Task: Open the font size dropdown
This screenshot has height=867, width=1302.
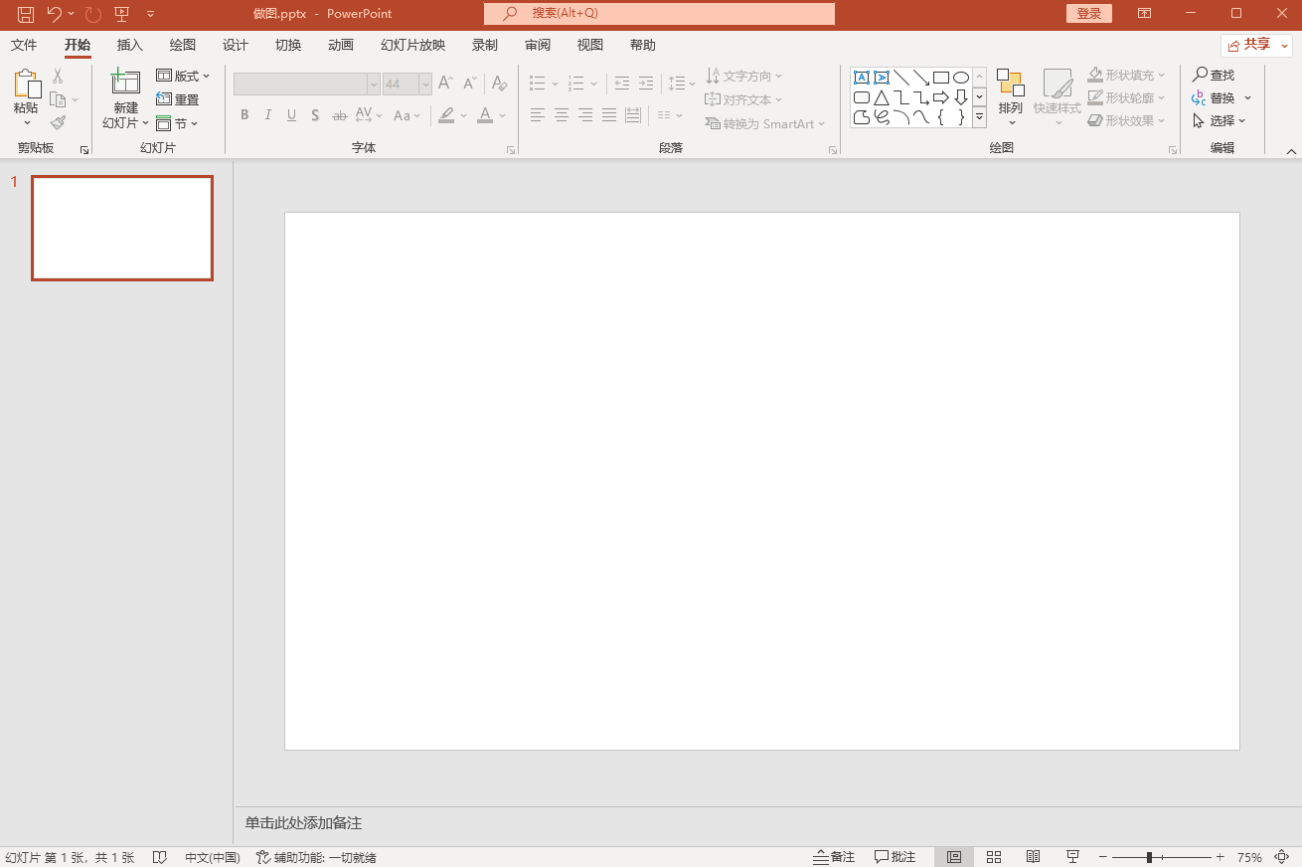Action: [425, 85]
